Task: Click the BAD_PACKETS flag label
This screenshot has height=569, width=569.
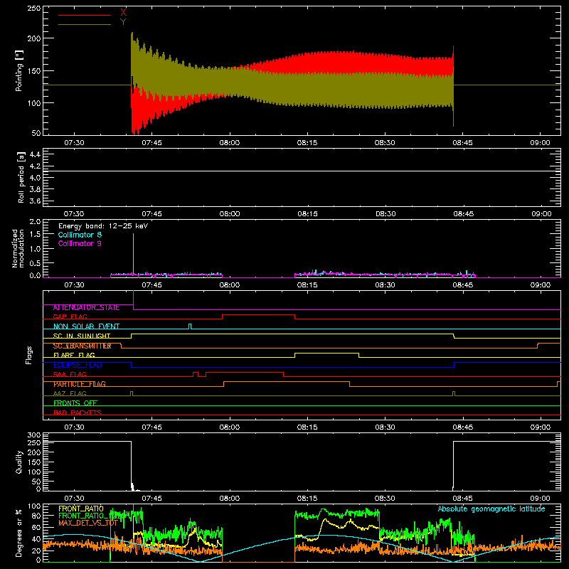Action: click(x=78, y=413)
